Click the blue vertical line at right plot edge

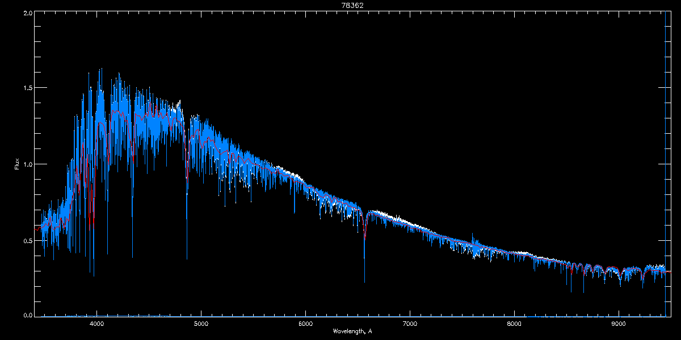click(x=665, y=164)
